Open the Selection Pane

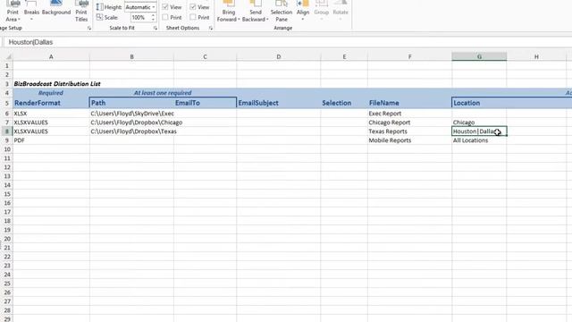coord(282,12)
